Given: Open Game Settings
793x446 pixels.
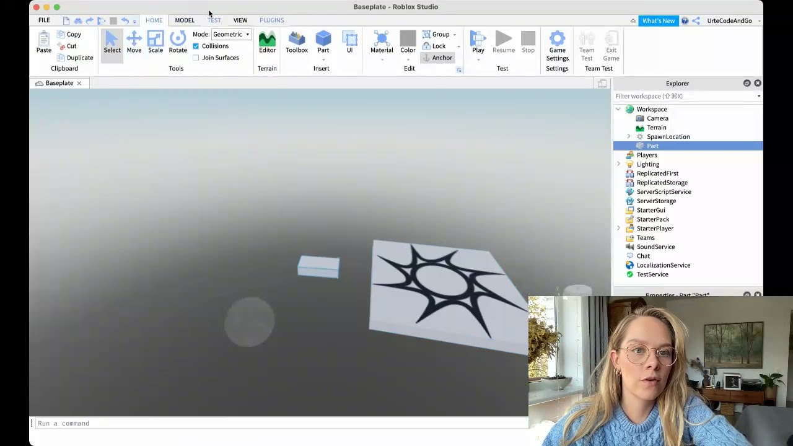Looking at the screenshot, I should [x=557, y=46].
